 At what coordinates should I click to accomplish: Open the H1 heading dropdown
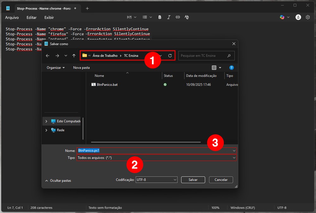(131, 17)
